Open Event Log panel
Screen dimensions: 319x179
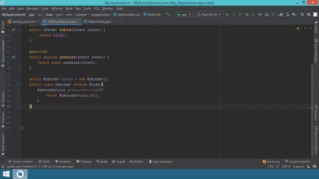[271, 162]
